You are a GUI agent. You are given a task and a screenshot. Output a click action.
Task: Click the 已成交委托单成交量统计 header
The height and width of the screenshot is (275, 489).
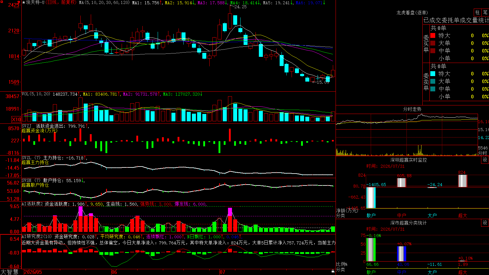(x=456, y=20)
